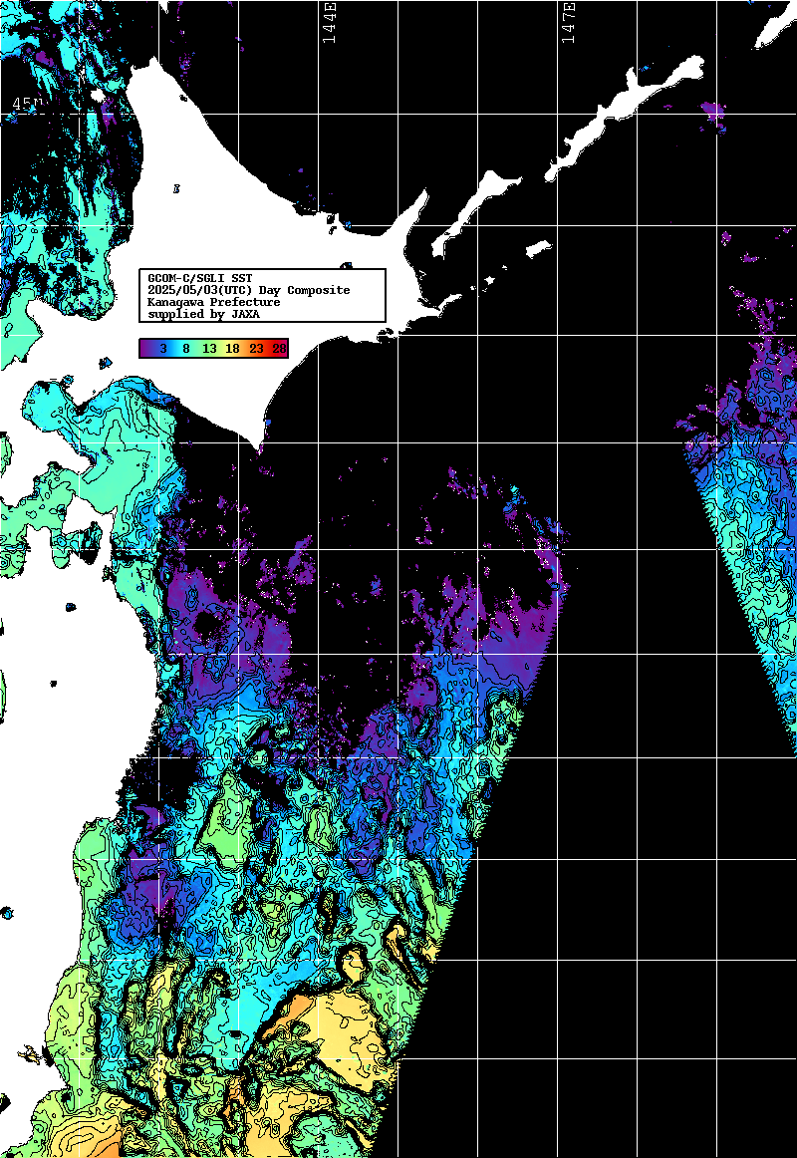
Task: Click the supplied by JAXA credit
Action: (203, 314)
